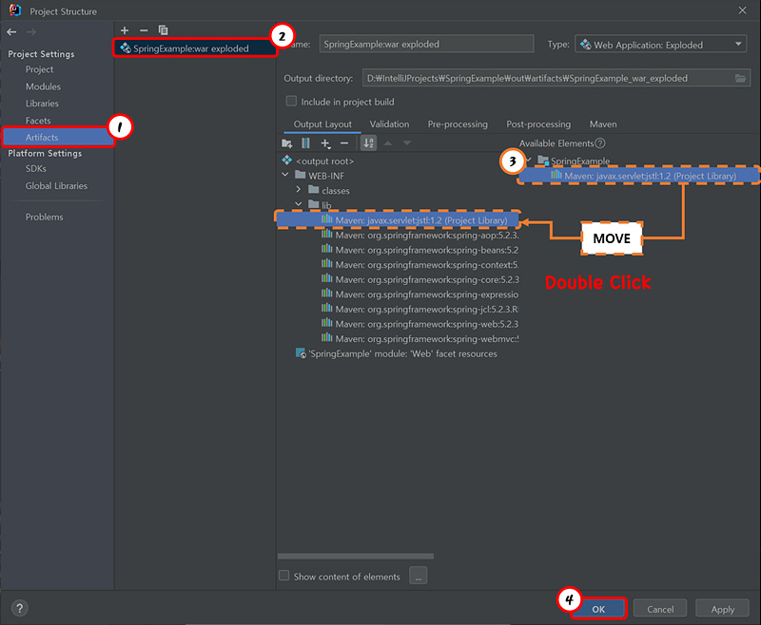This screenshot has width=761, height=625.
Task: Open the Post-processing tab
Action: pos(538,124)
